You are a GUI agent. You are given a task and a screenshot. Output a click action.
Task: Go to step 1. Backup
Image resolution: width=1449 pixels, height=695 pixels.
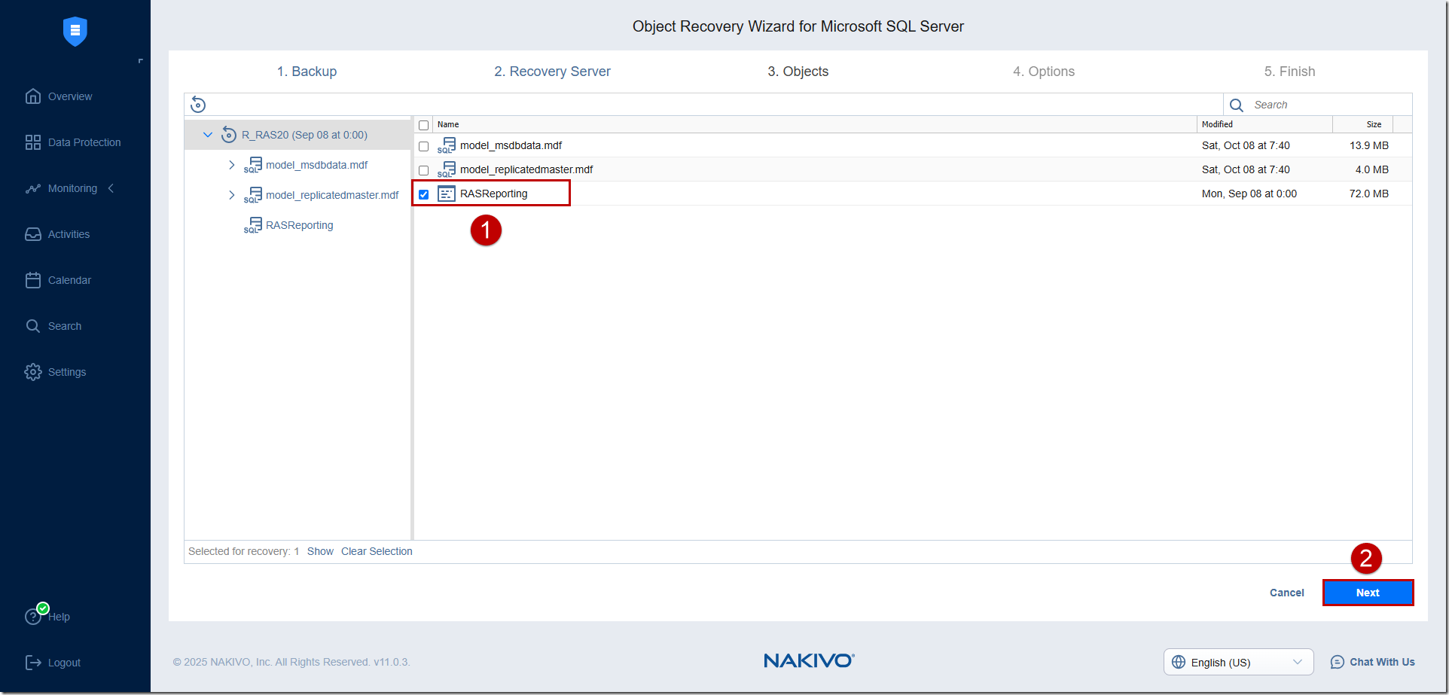[x=307, y=72]
